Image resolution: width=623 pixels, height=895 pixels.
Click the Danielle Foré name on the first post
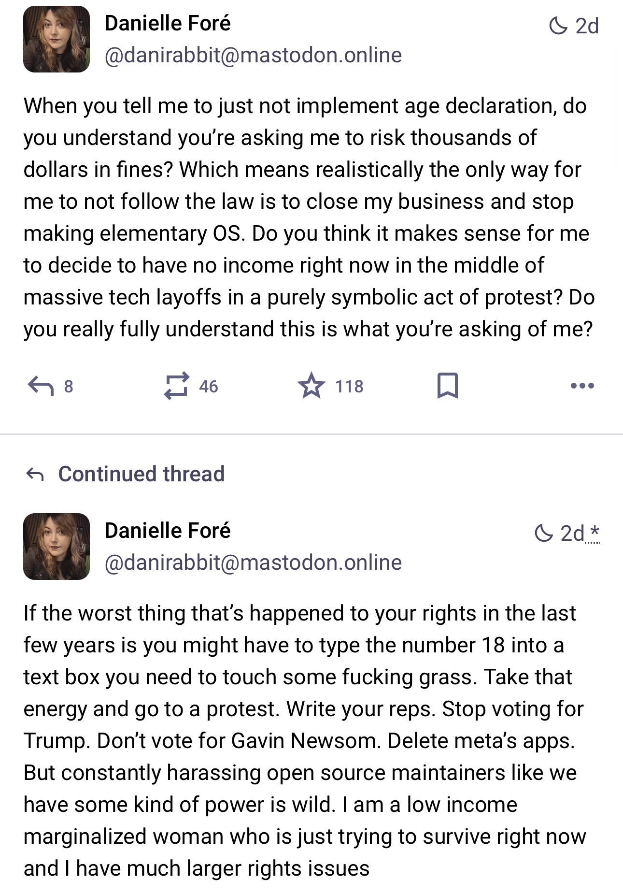pyautogui.click(x=168, y=23)
